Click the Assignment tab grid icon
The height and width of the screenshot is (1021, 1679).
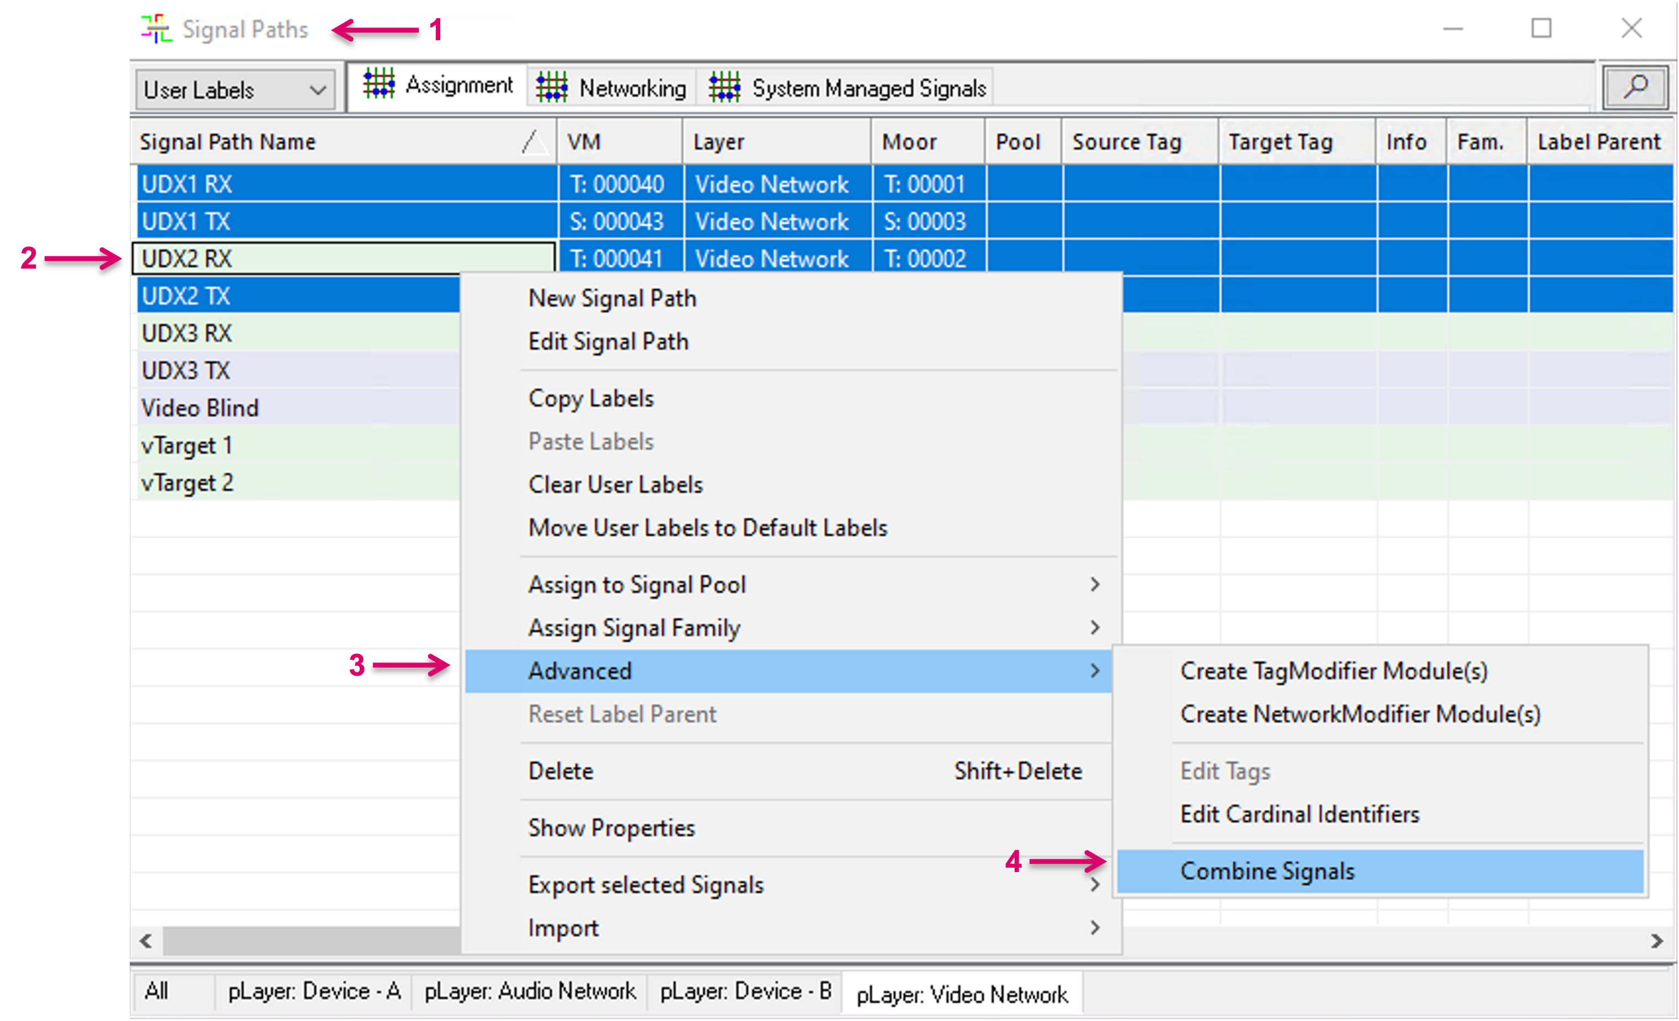pyautogui.click(x=378, y=84)
